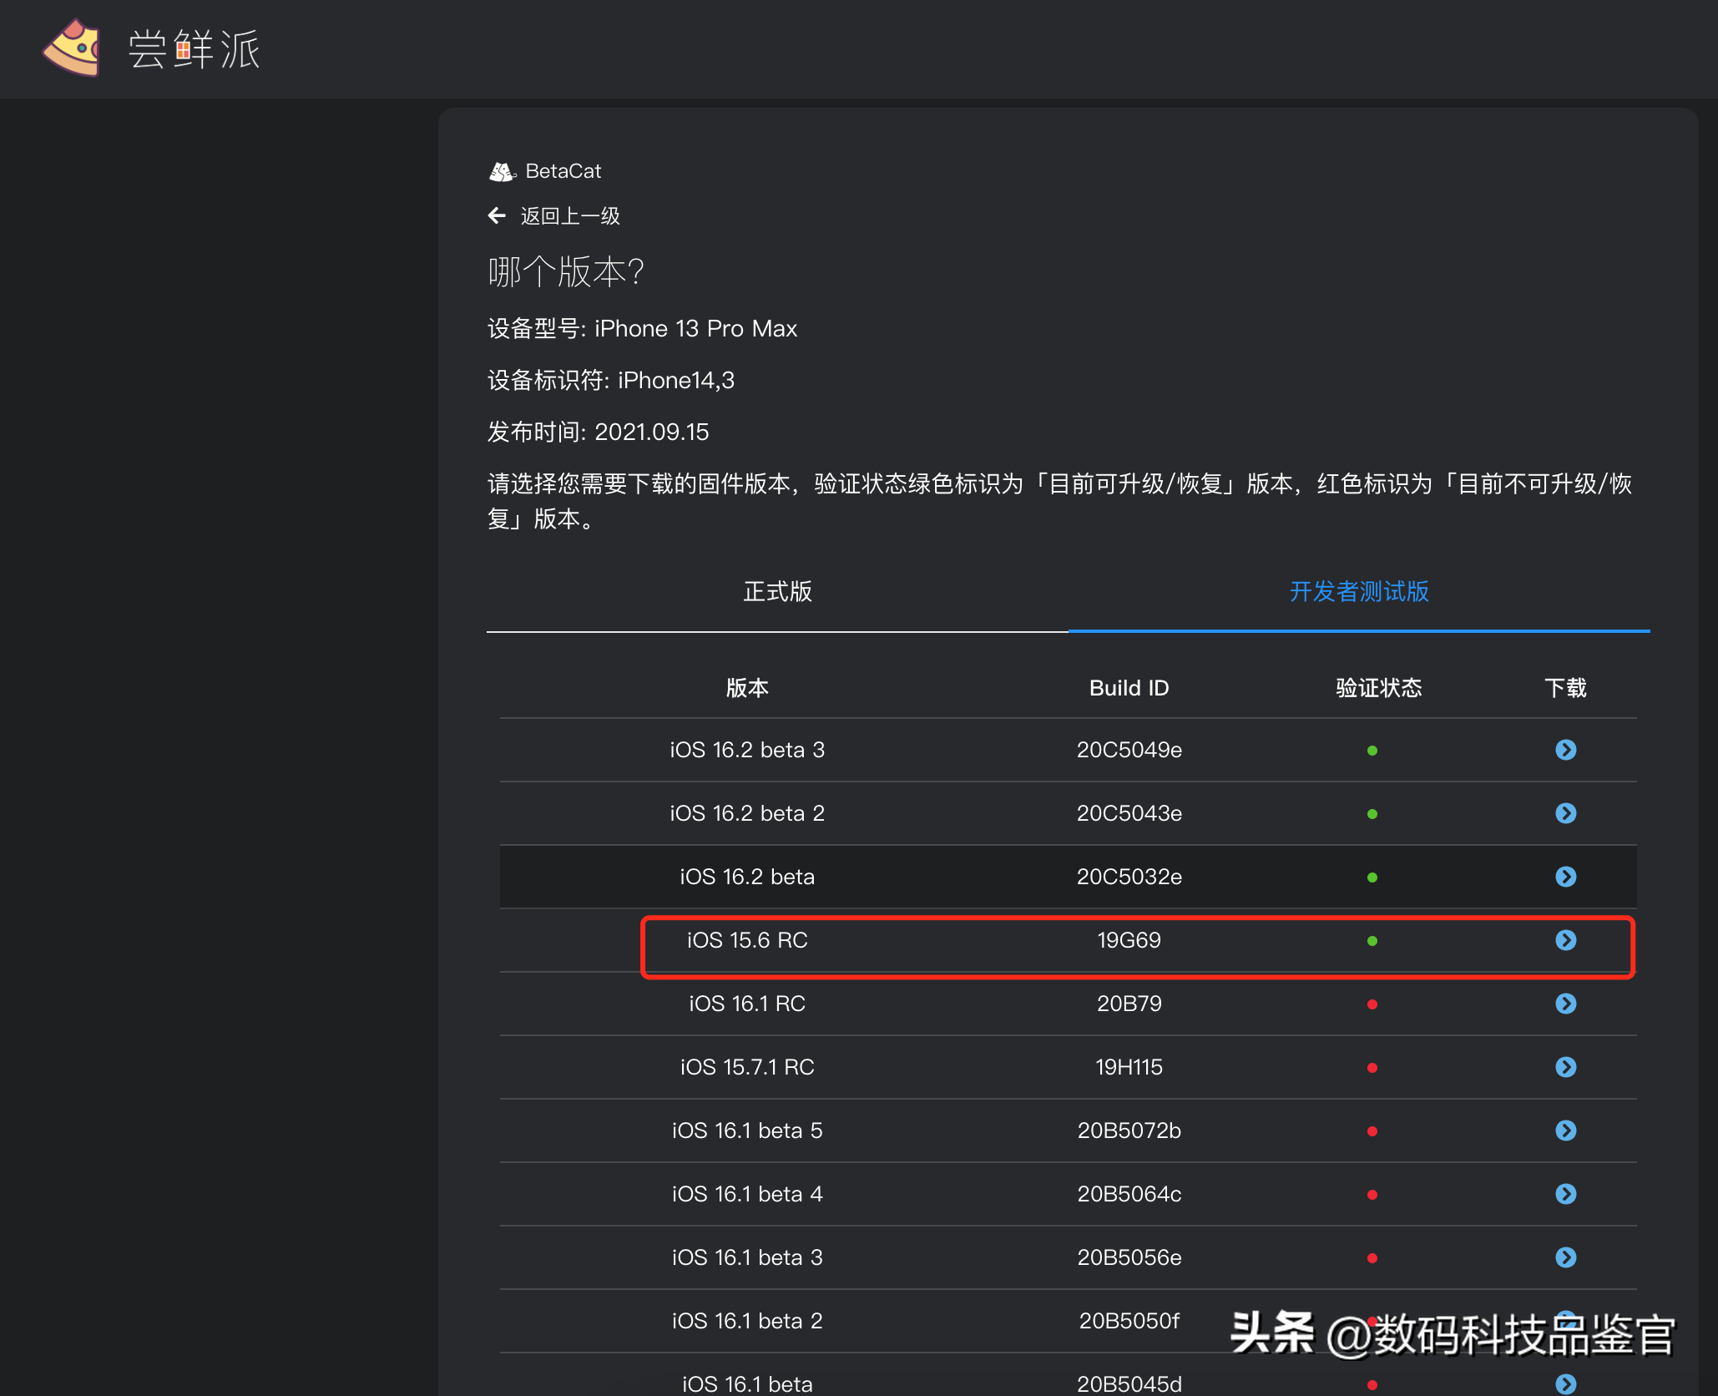
Task: Click the red status indicator for iOS 16.1 beta 3
Action: (1372, 1257)
